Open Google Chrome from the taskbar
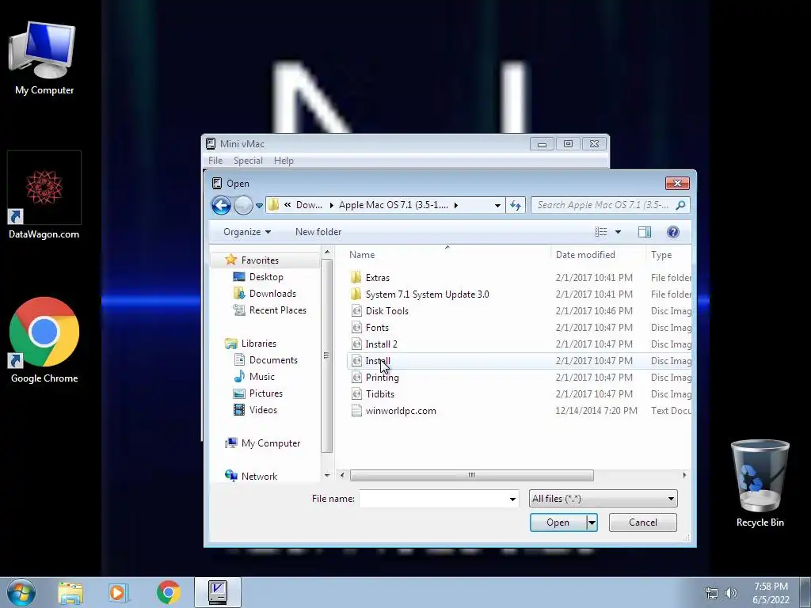811x608 pixels. click(x=168, y=592)
